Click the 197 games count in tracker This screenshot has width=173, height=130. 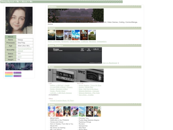tap(82, 50)
